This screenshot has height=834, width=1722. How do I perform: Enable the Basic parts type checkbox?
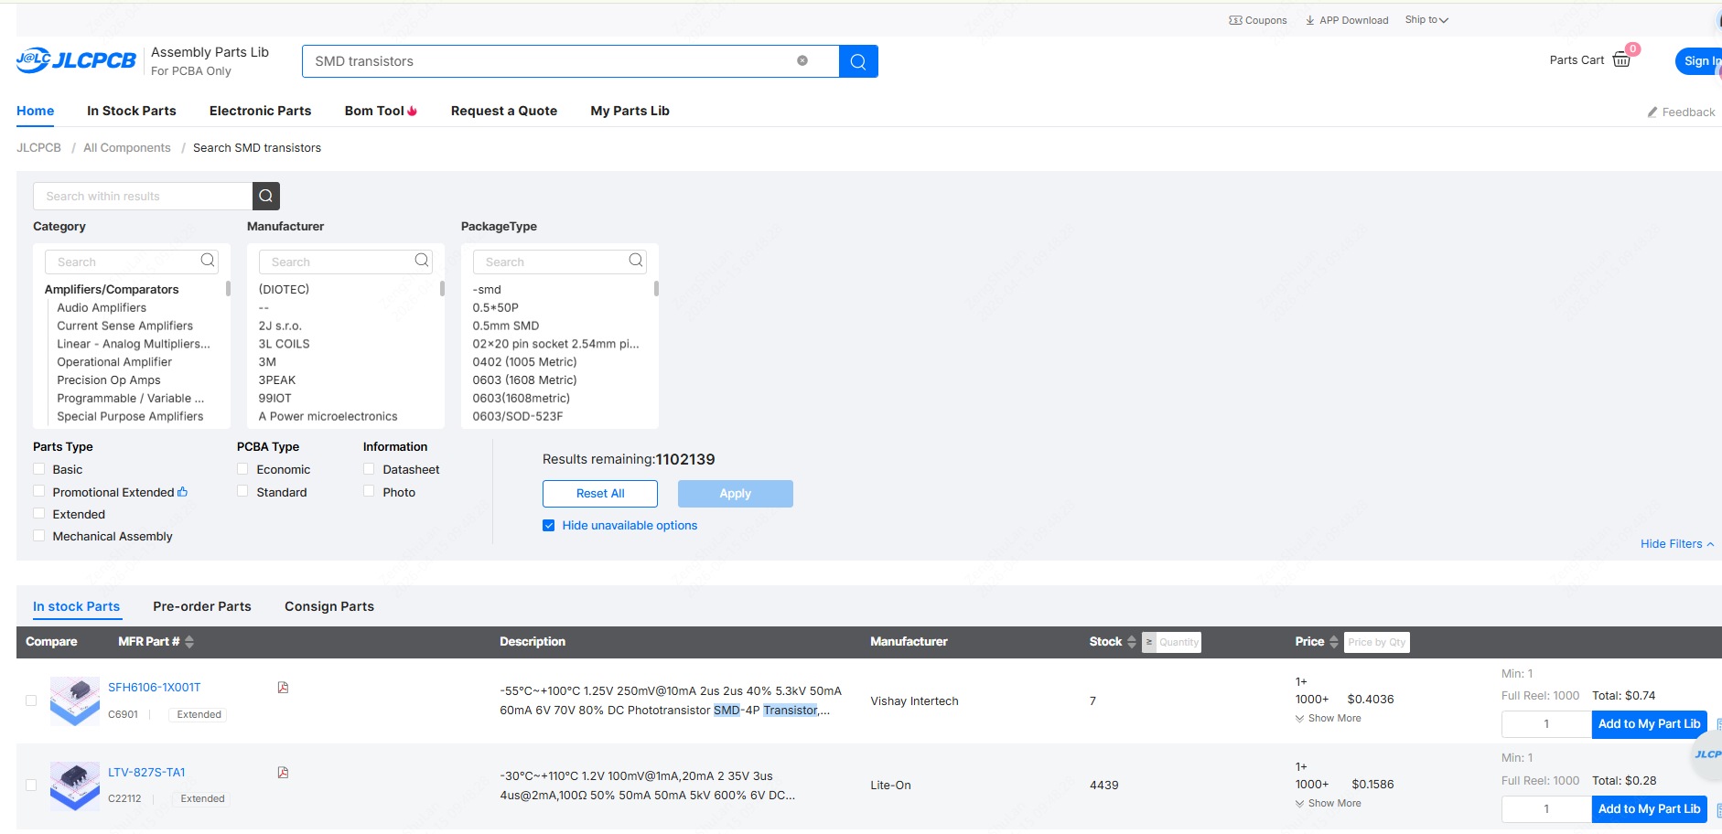[39, 469]
